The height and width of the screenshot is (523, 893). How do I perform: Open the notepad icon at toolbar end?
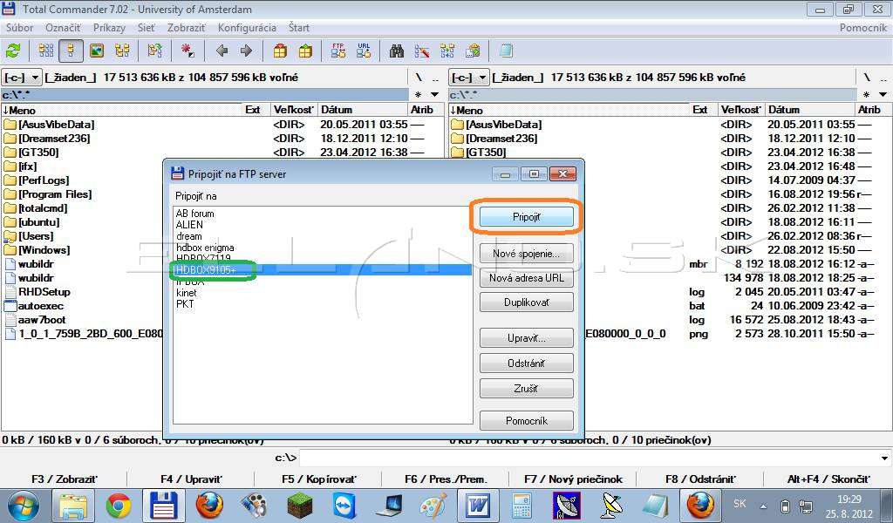506,51
